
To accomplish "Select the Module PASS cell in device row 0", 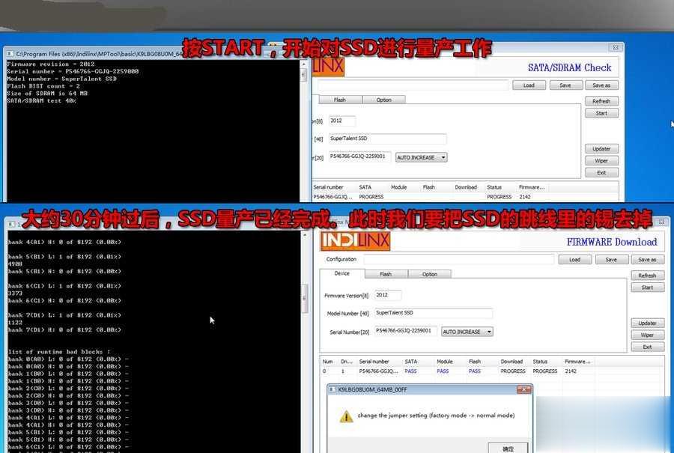I will pos(443,371).
